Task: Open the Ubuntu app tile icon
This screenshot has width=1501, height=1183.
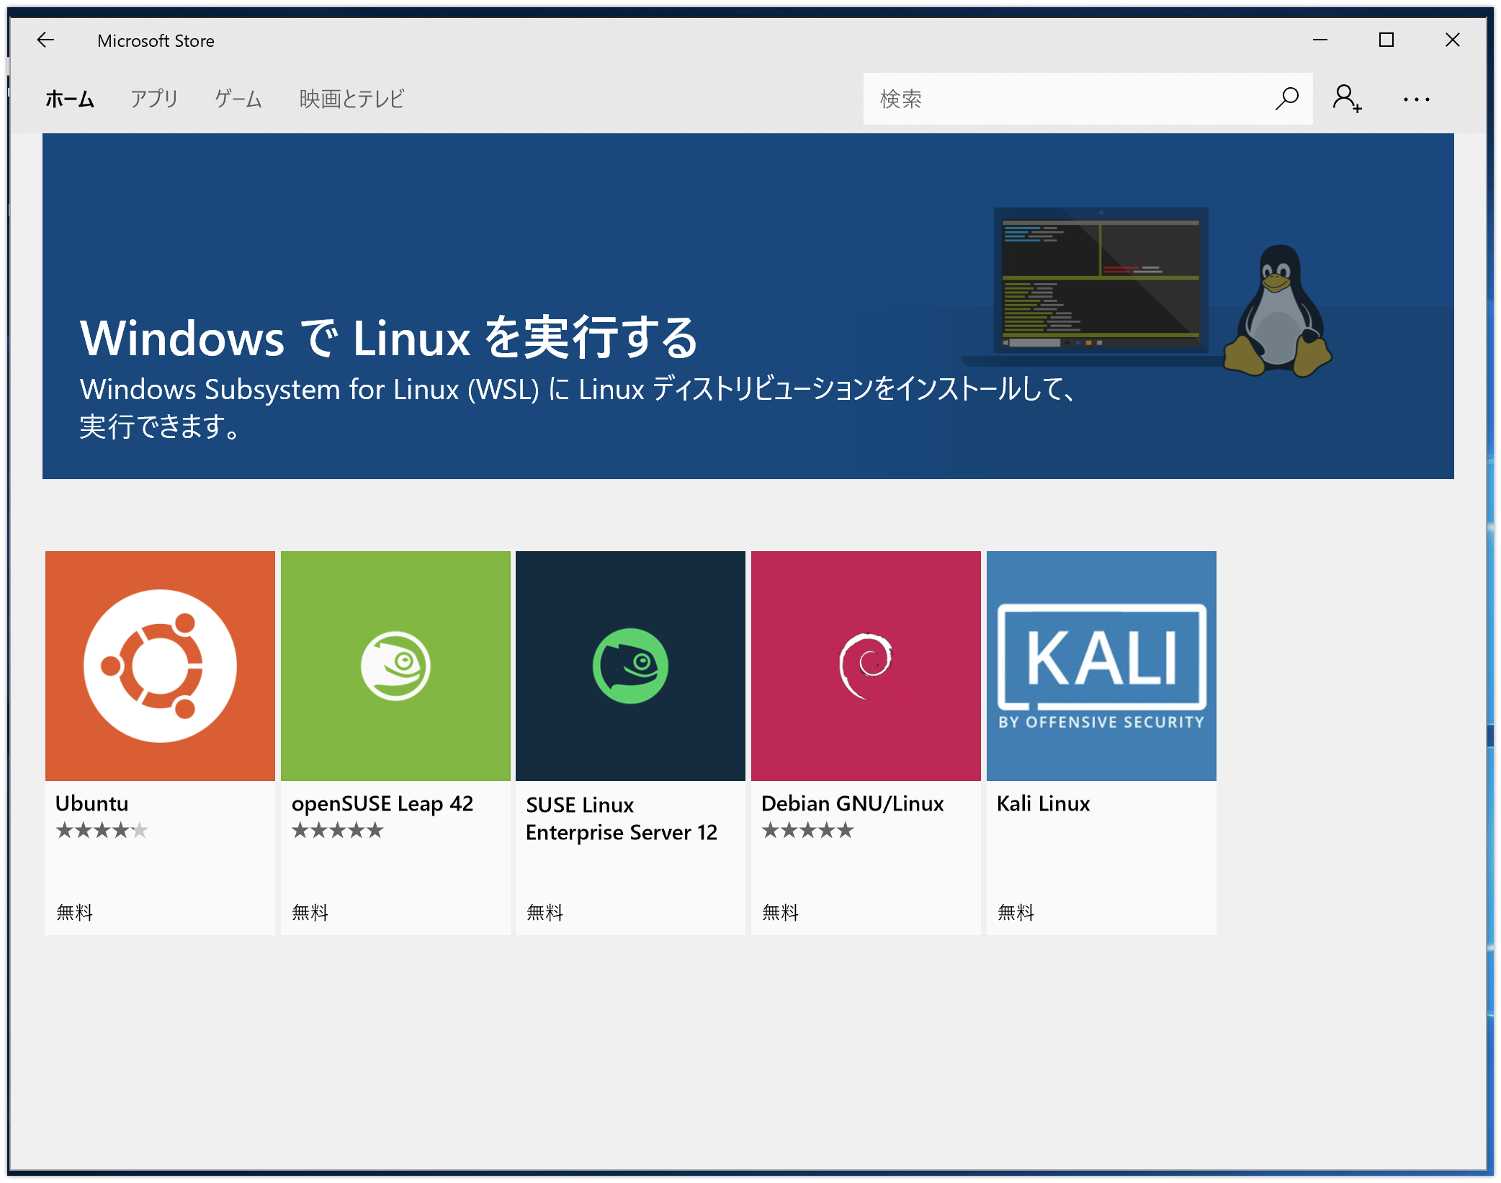Action: (160, 666)
